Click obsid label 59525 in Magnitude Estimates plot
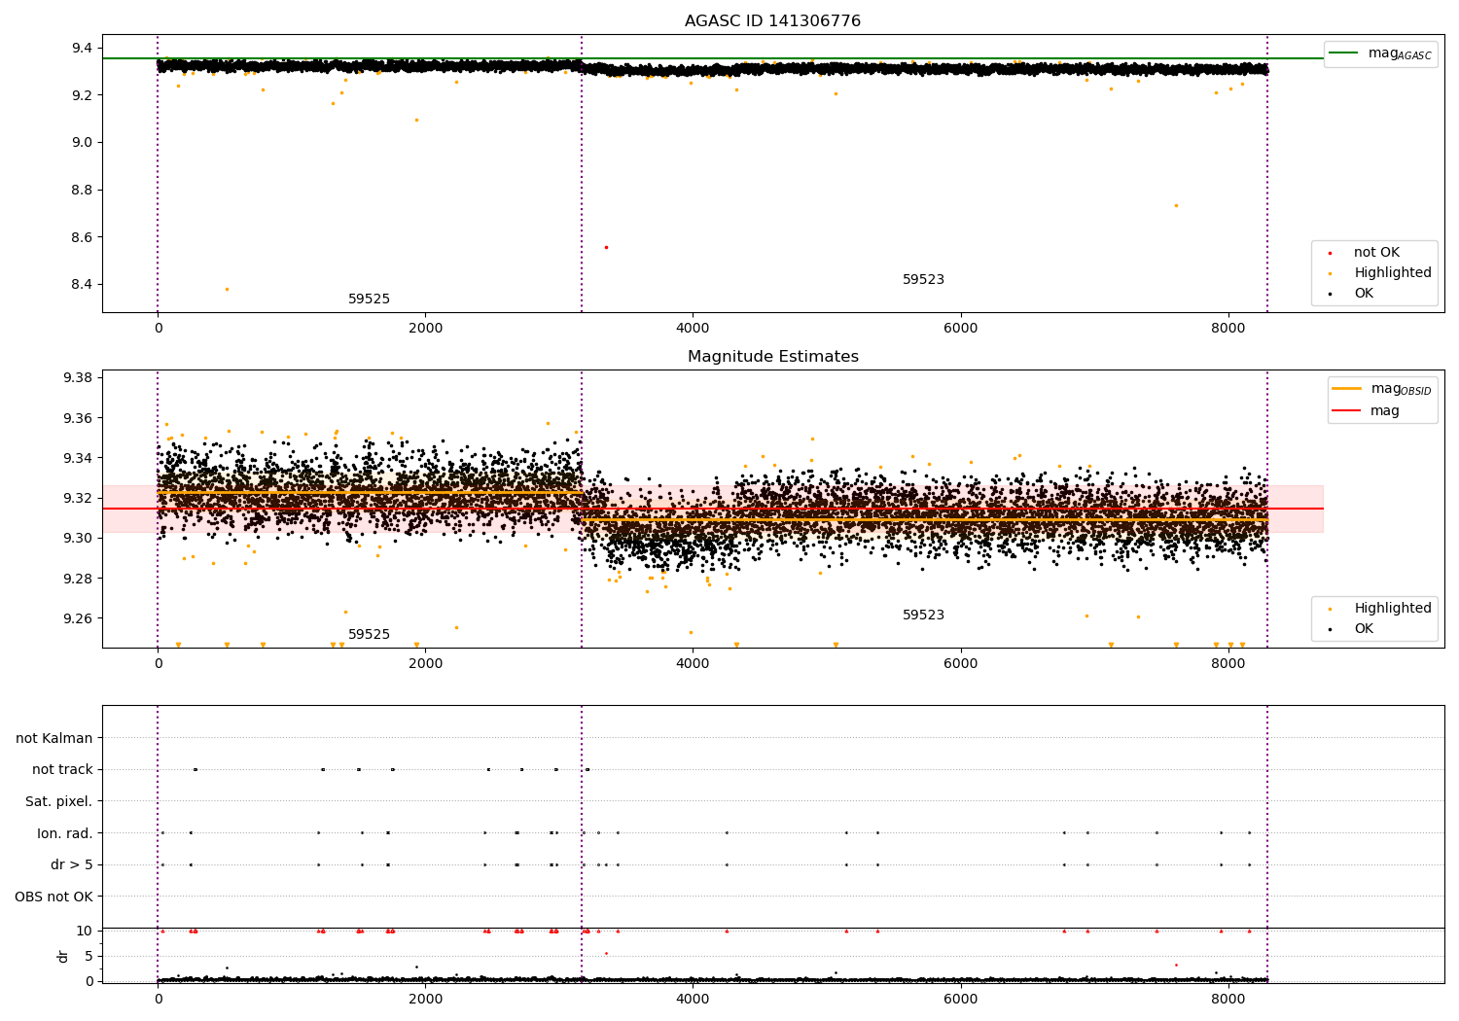This screenshot has height=1021, width=1459. tap(369, 635)
